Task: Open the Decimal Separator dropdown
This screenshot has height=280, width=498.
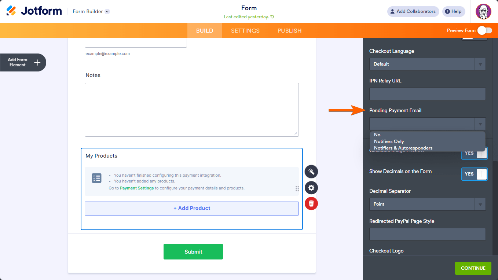Action: click(427, 204)
